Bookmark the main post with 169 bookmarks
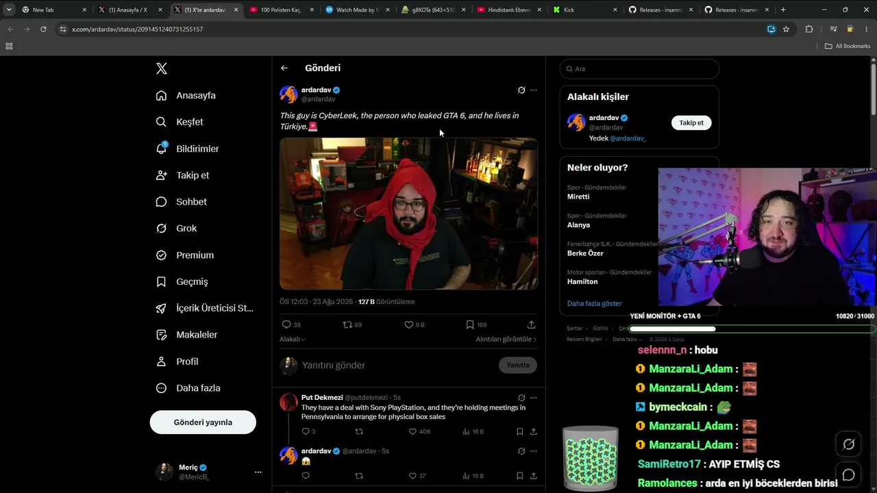The image size is (877, 493). [x=470, y=325]
